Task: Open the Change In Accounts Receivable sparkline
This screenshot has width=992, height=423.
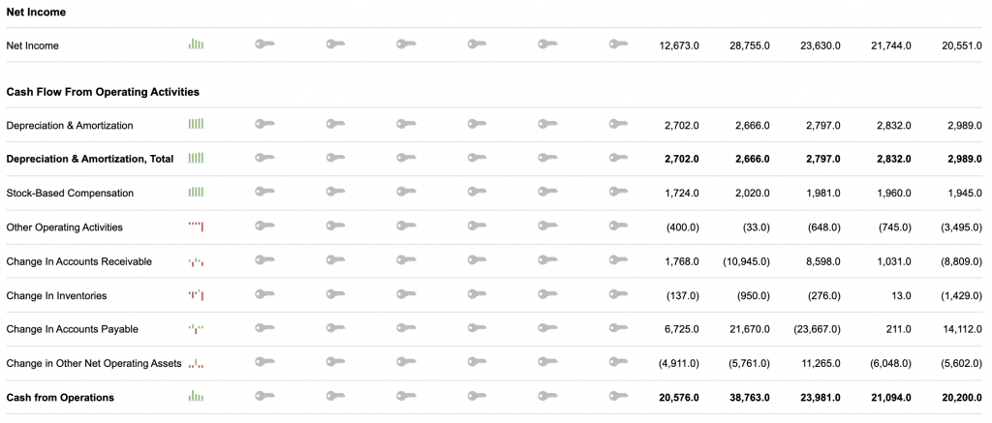Action: [196, 261]
